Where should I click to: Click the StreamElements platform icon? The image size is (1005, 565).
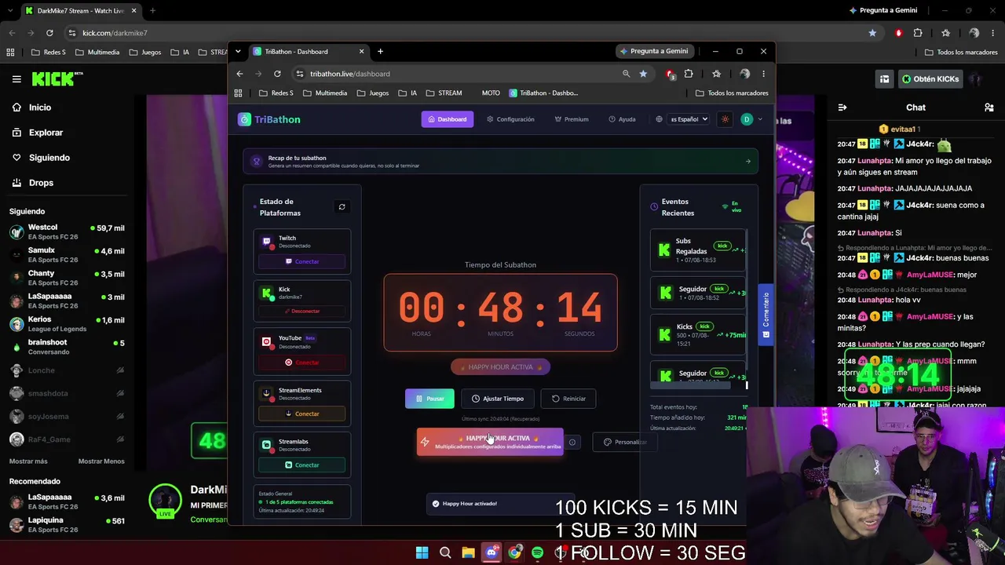coord(266,394)
